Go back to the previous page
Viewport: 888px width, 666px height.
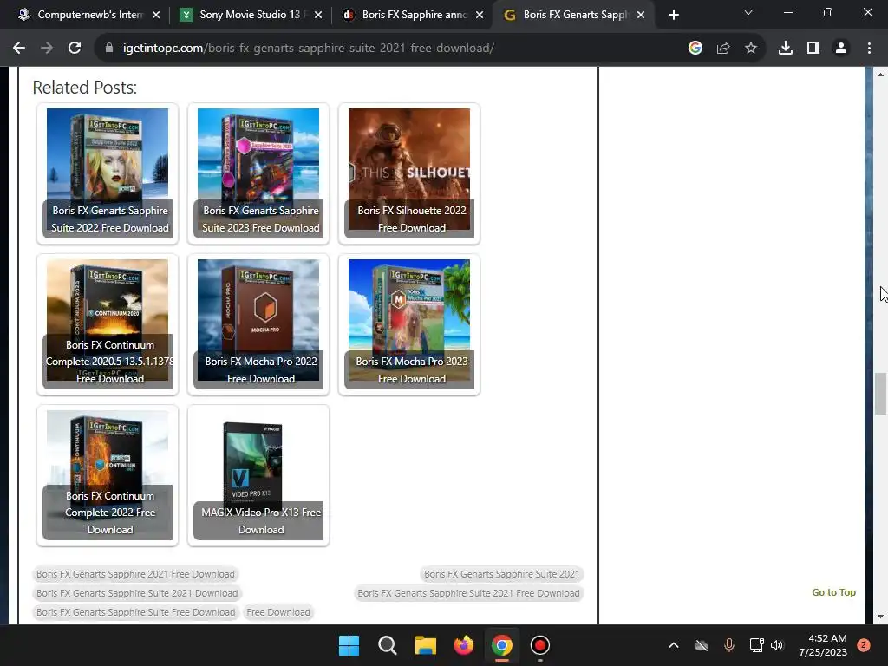tap(19, 49)
